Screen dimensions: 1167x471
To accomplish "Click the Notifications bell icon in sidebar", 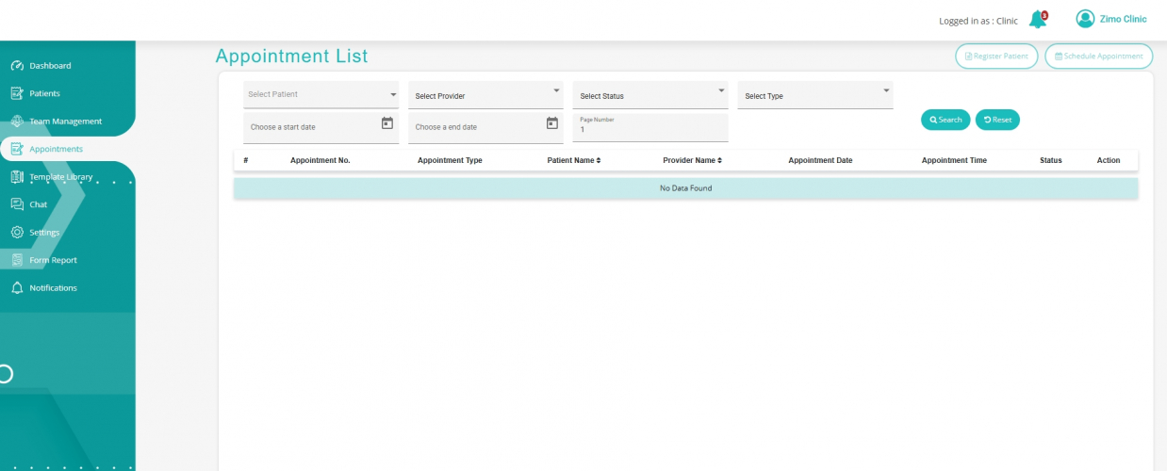I will (x=17, y=288).
